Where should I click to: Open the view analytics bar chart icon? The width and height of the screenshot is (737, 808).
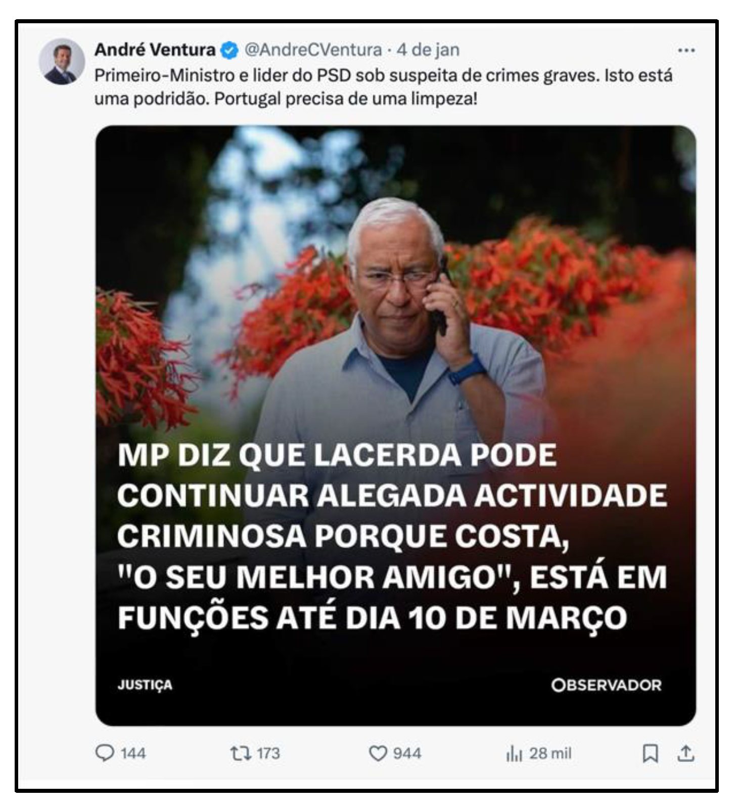pos(514,754)
